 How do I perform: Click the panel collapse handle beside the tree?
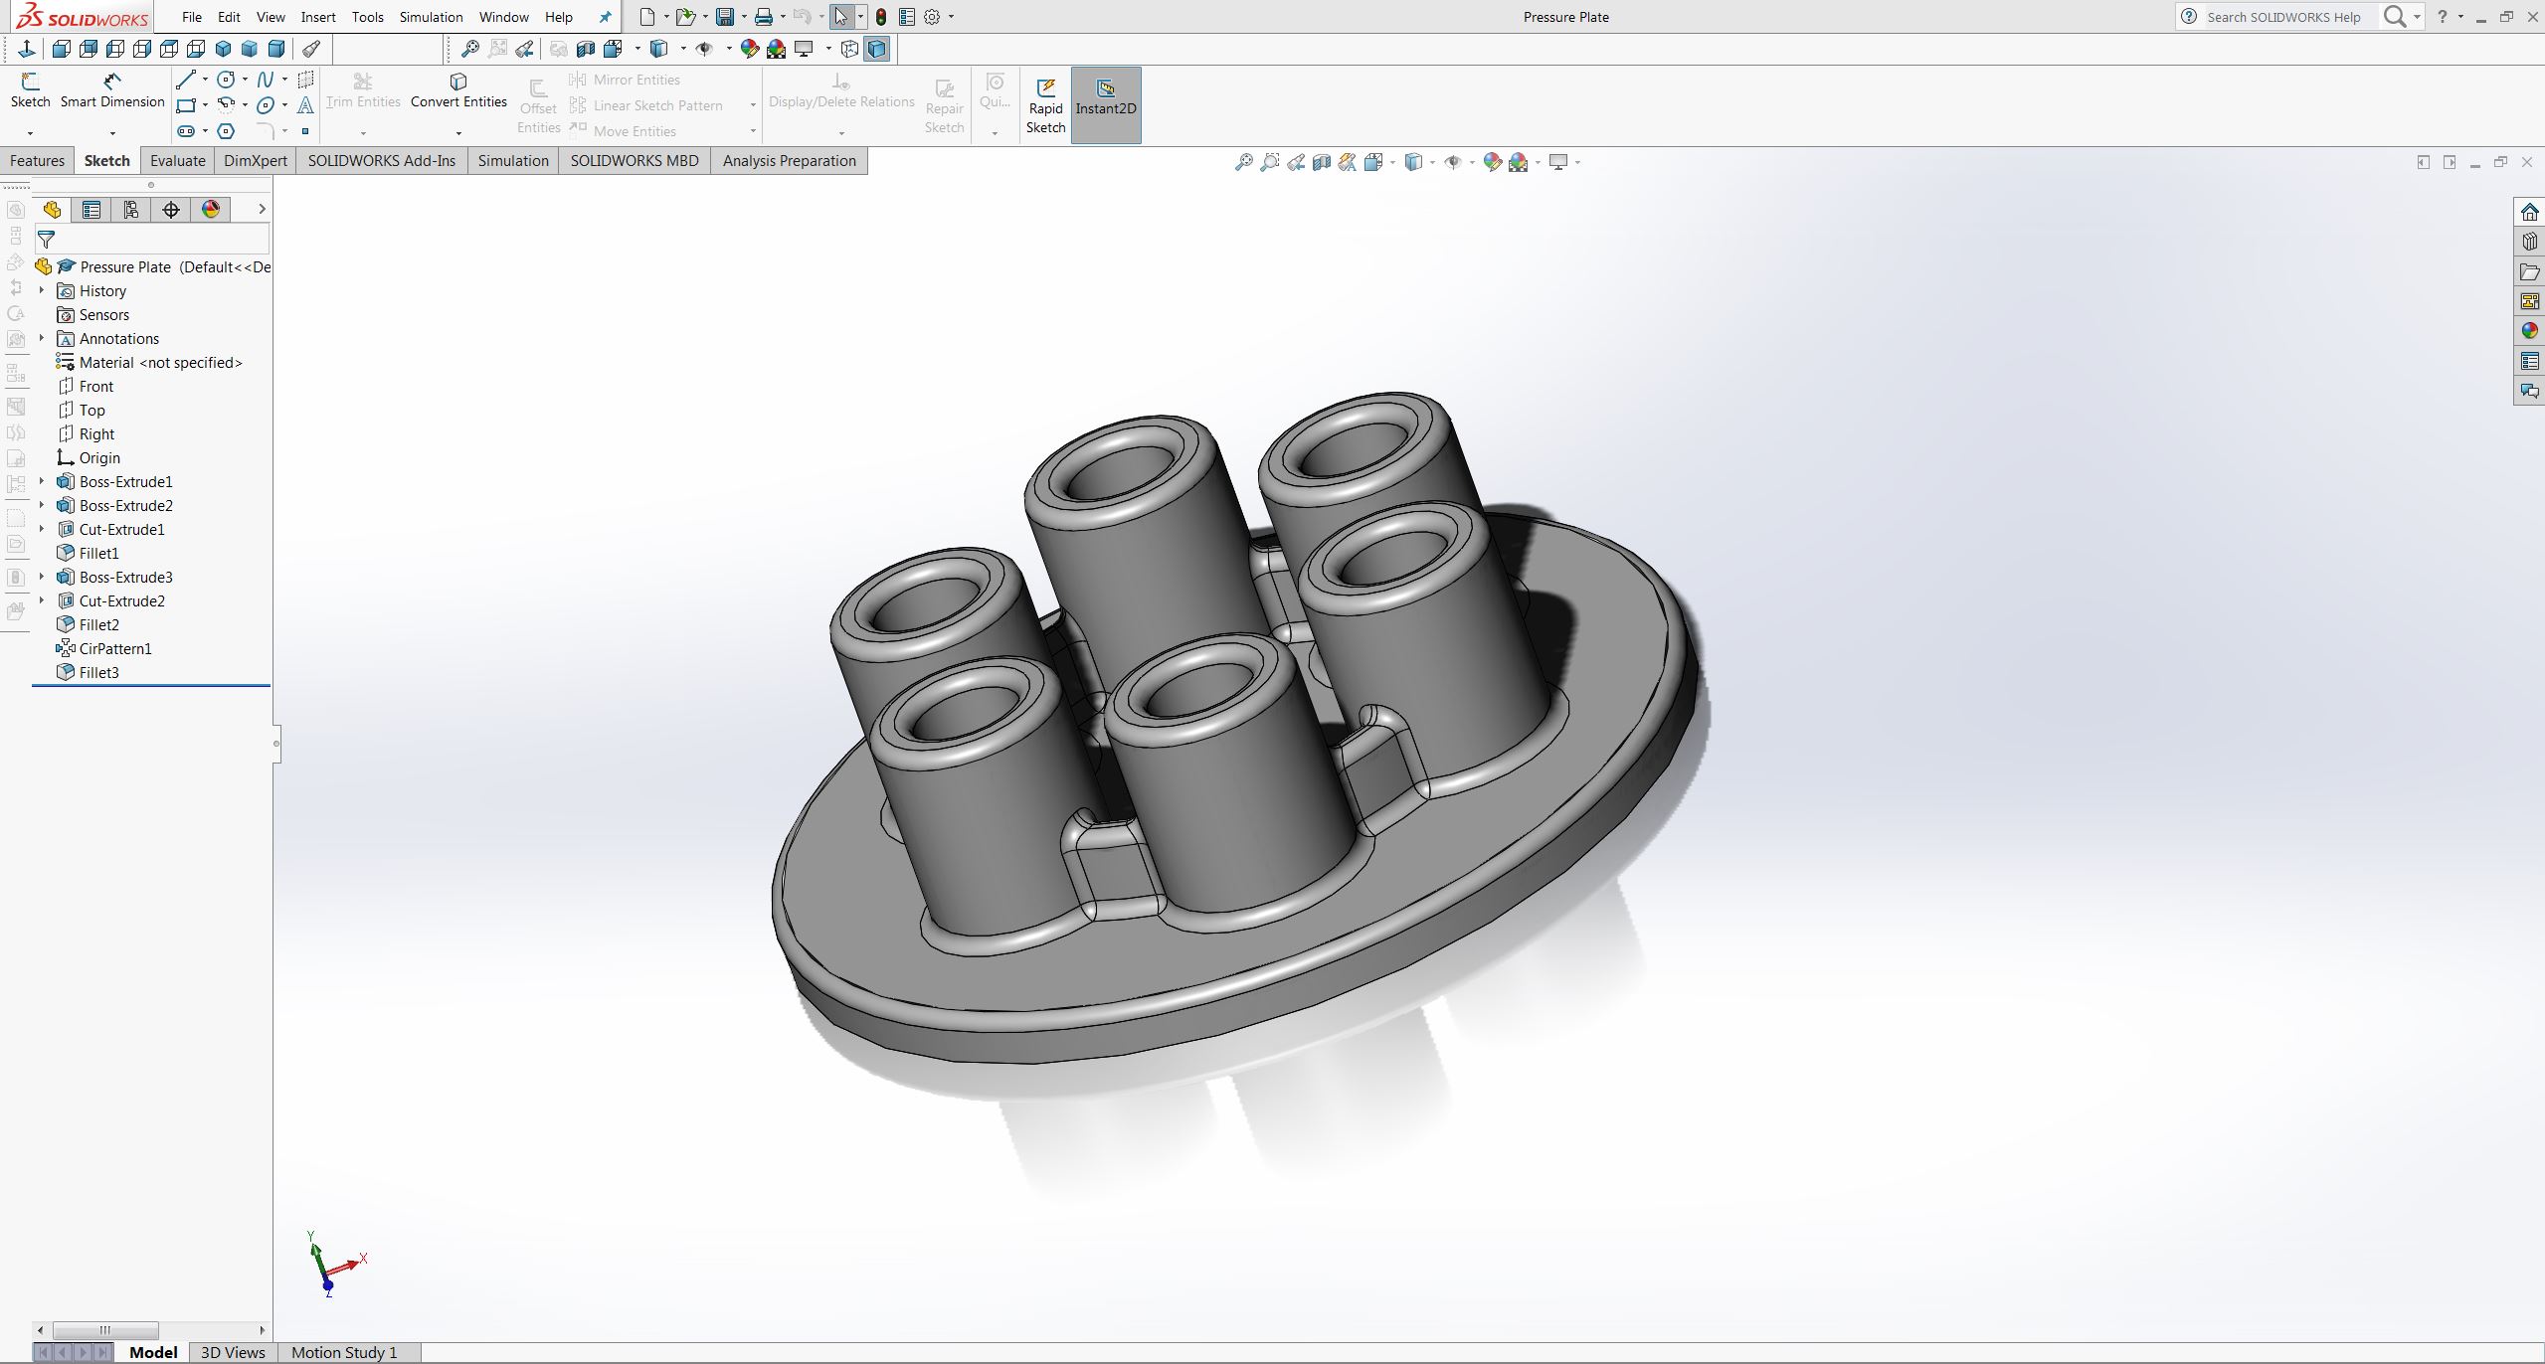point(276,743)
